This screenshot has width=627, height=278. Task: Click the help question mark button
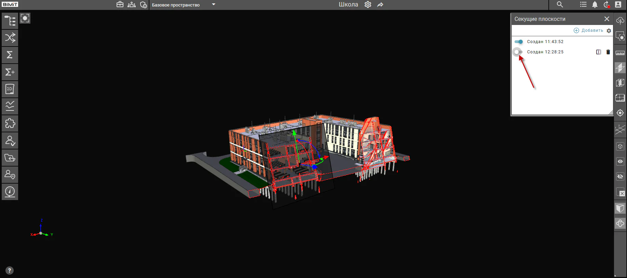coord(10,270)
